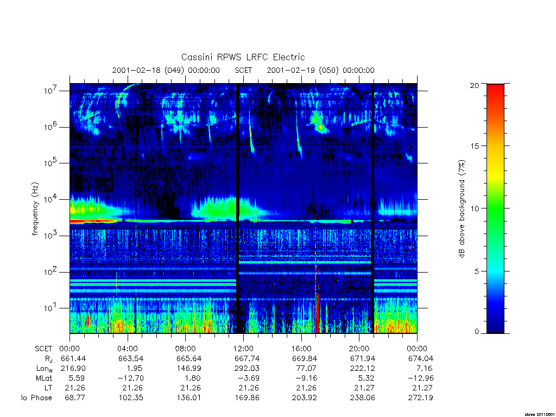Click Io Phase value '136.01'
The height and width of the screenshot is (417, 556).
[x=188, y=398]
